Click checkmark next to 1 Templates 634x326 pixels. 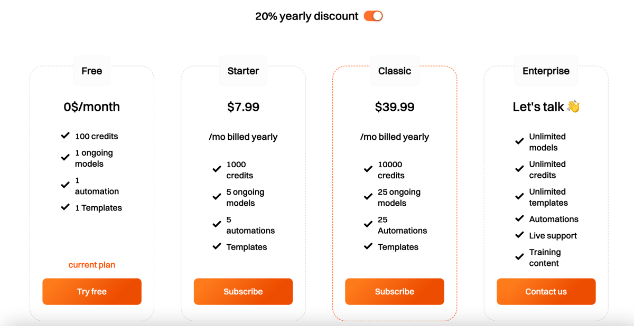tap(65, 207)
